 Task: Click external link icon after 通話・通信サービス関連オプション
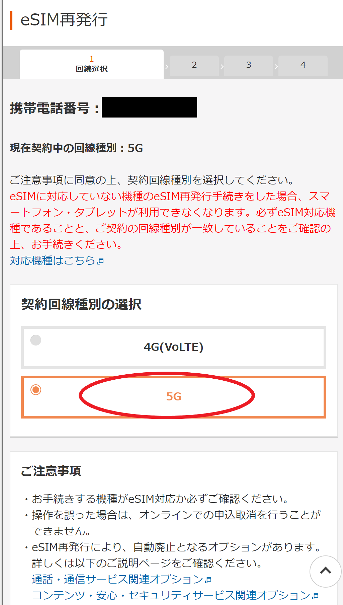[209, 580]
